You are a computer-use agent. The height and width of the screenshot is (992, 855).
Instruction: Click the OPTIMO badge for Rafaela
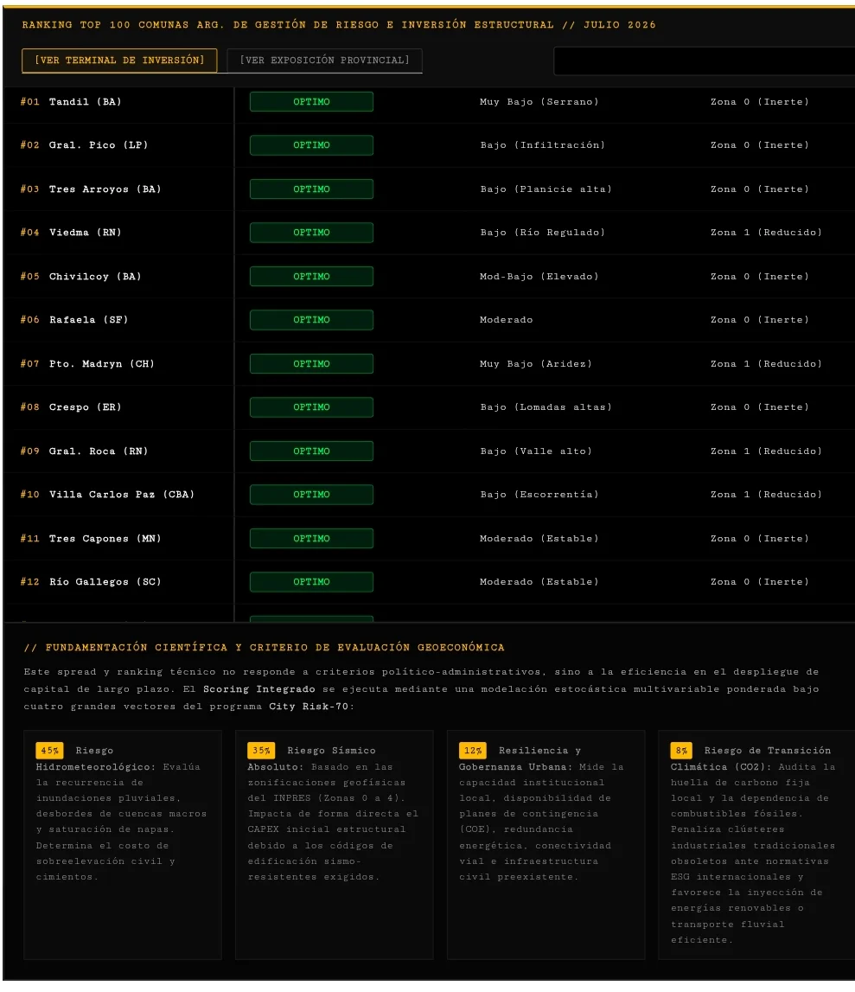311,319
